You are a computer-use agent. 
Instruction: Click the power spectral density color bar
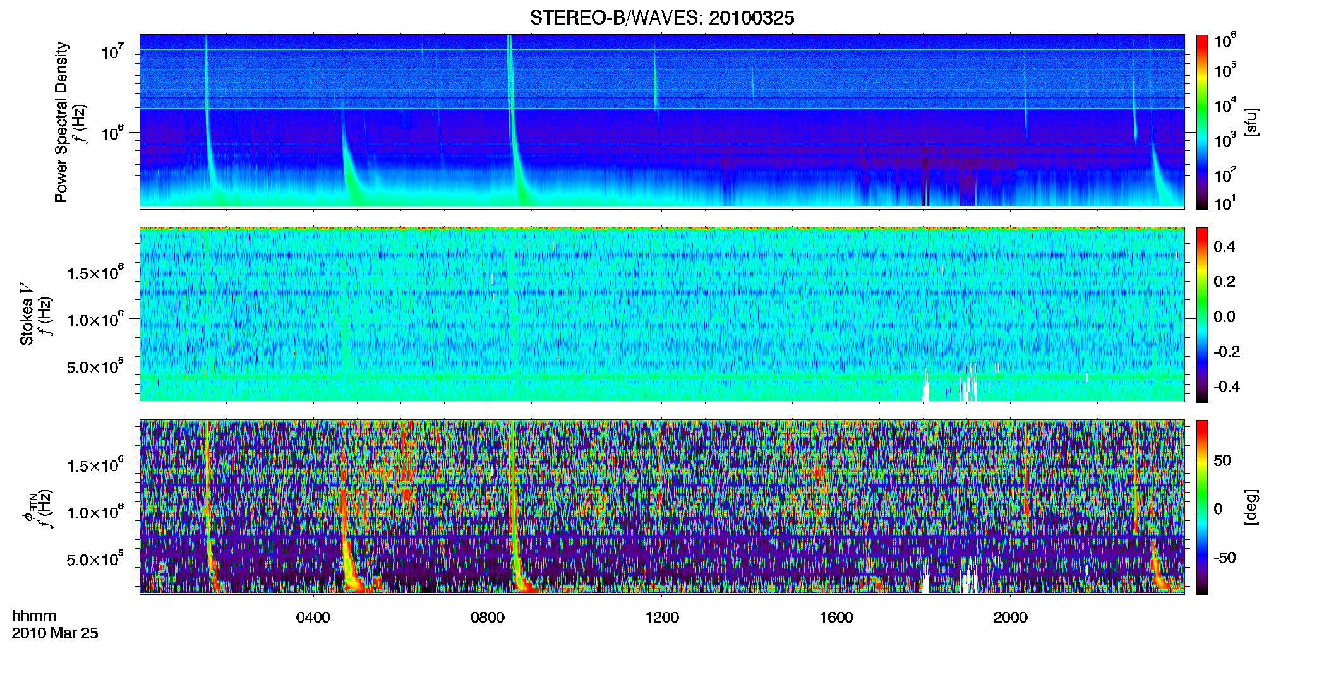[1201, 122]
